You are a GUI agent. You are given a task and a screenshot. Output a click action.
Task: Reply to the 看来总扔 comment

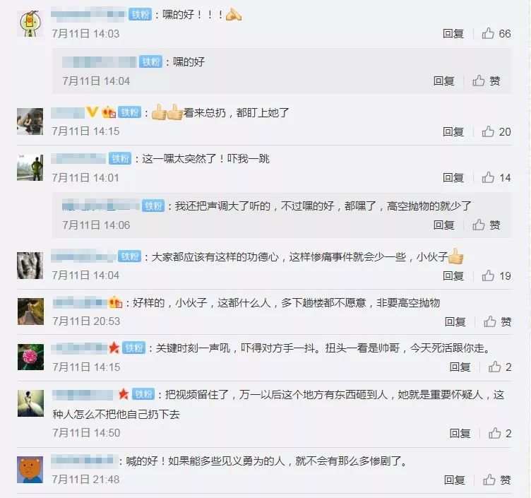click(x=453, y=131)
